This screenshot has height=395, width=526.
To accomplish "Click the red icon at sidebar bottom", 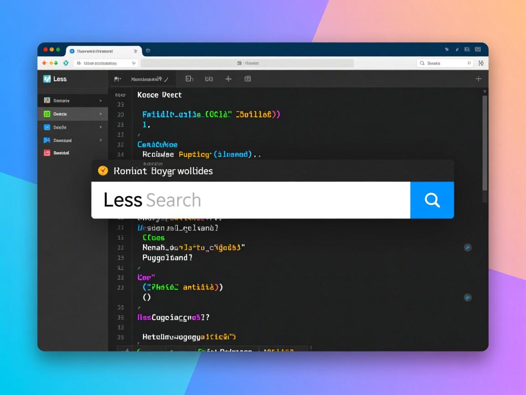I will [47, 153].
